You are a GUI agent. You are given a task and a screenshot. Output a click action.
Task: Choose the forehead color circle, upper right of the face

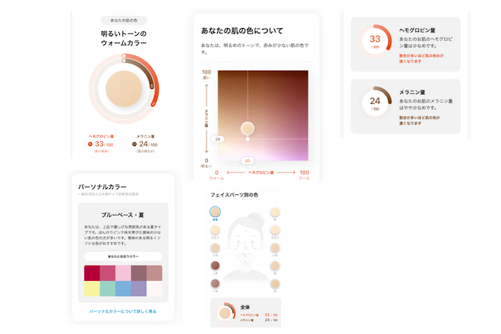(x=275, y=212)
